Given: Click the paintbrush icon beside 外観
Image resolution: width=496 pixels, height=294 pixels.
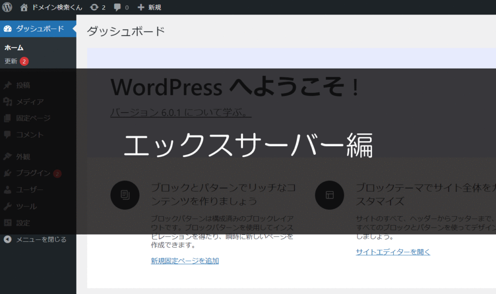Looking at the screenshot, I should point(8,156).
